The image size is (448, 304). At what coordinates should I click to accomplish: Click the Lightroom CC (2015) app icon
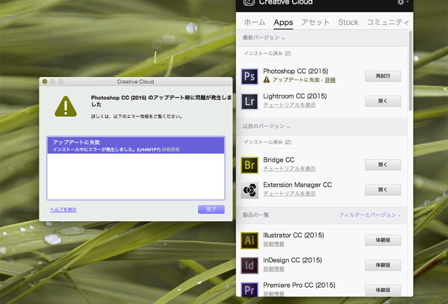pos(249,101)
